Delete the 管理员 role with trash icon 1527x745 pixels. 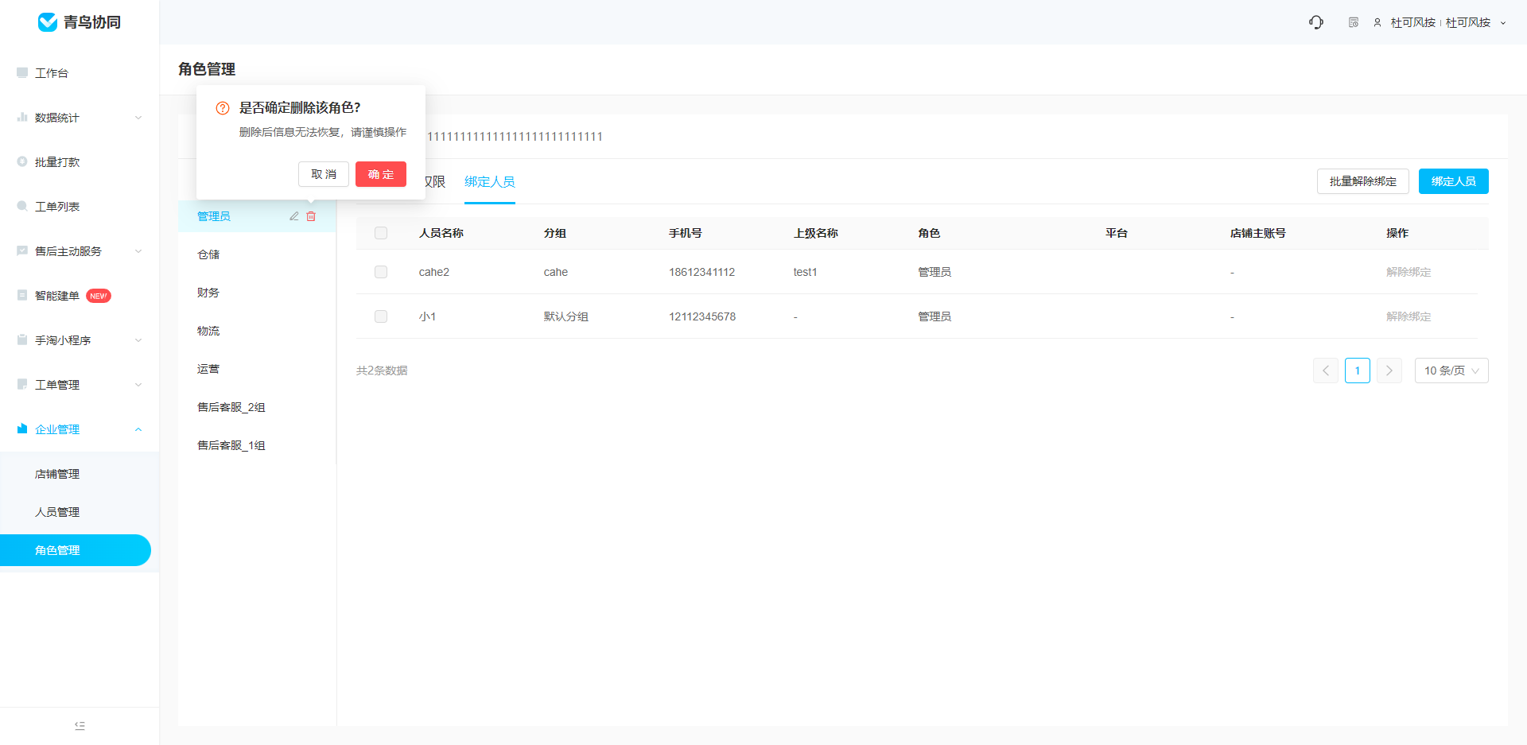click(311, 216)
